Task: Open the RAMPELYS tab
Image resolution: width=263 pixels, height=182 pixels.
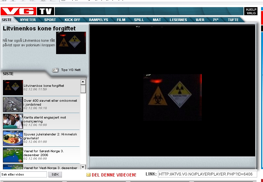Action: (x=99, y=20)
